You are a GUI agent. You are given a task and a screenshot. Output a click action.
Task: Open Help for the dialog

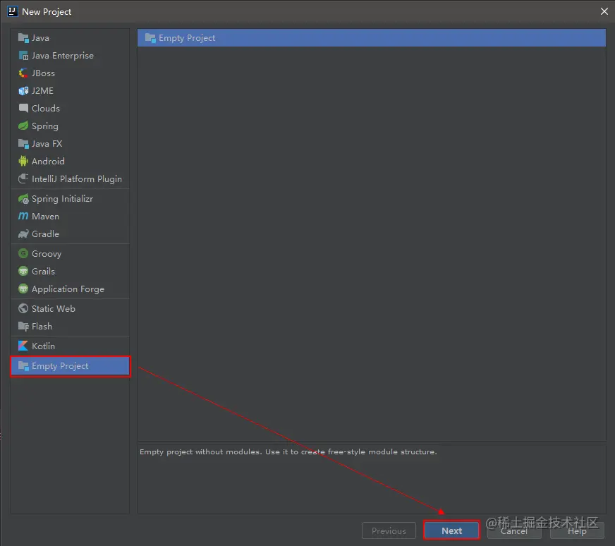(577, 530)
